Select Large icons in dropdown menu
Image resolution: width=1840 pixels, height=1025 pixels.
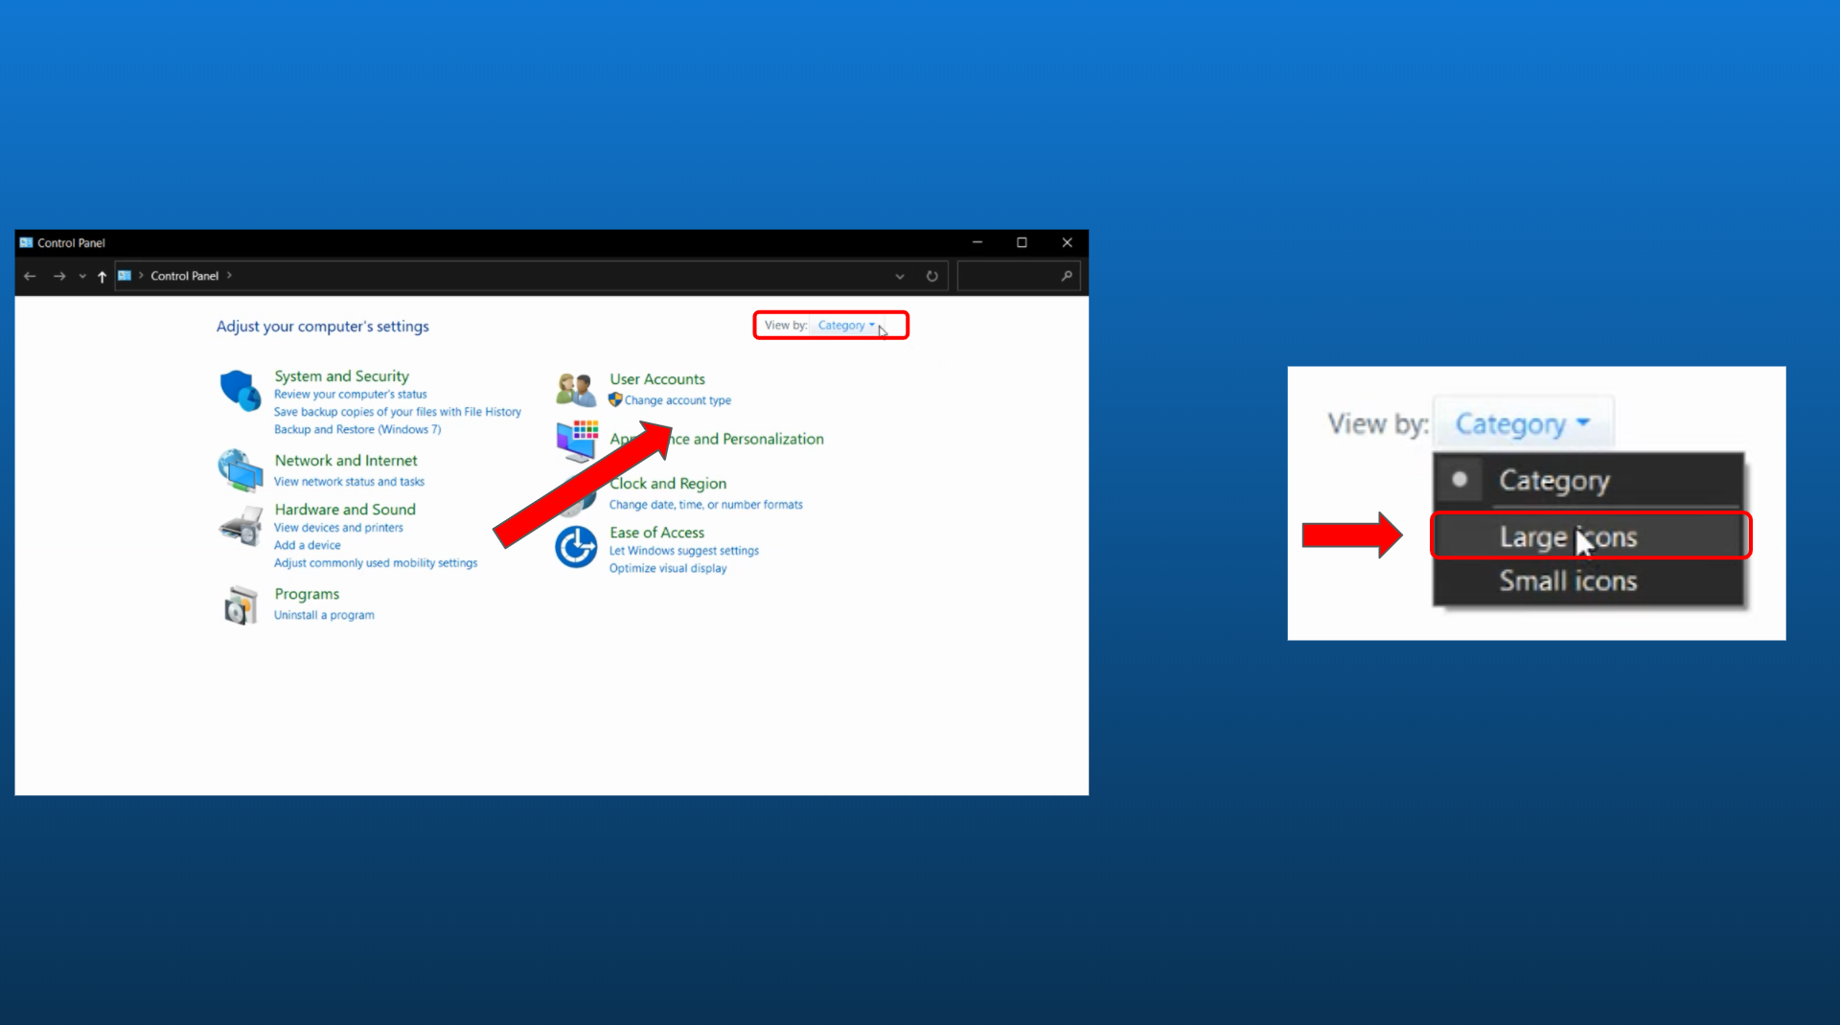(1590, 535)
